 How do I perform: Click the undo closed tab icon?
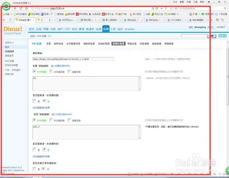(x=222, y=20)
